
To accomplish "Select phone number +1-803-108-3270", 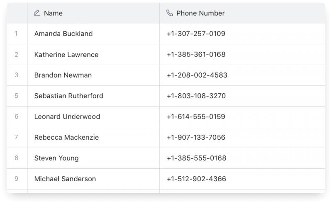I will pos(196,96).
